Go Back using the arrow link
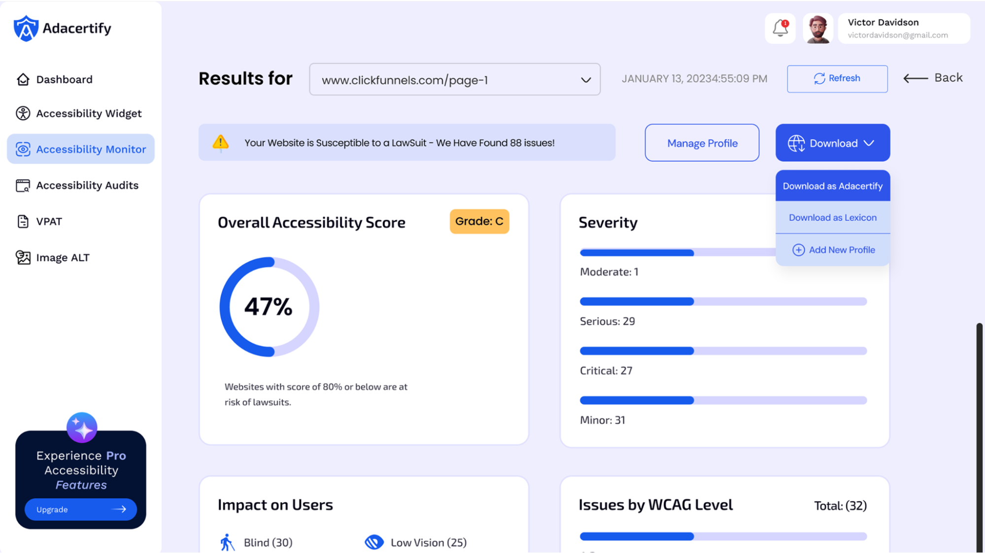Image resolution: width=985 pixels, height=553 pixels. (933, 78)
